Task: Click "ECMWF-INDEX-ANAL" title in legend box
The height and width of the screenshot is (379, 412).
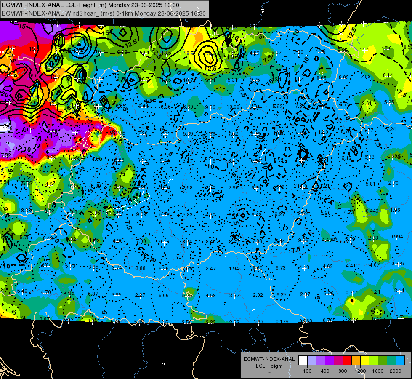Action: (269, 359)
